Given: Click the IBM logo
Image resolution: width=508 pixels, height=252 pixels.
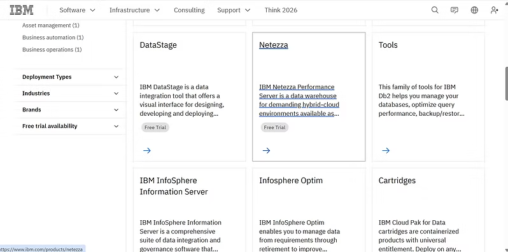Looking at the screenshot, I should (22, 10).
